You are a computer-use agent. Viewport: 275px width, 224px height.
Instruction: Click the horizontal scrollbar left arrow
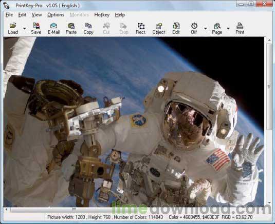(6, 209)
